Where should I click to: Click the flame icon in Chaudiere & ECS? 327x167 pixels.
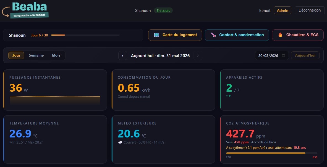[x=280, y=35]
